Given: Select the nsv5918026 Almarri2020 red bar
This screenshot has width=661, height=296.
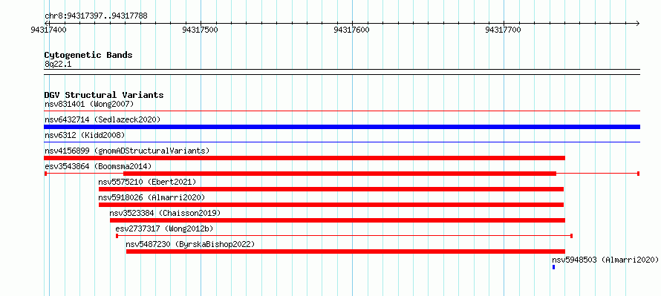Looking at the screenshot, I should pos(331,205).
